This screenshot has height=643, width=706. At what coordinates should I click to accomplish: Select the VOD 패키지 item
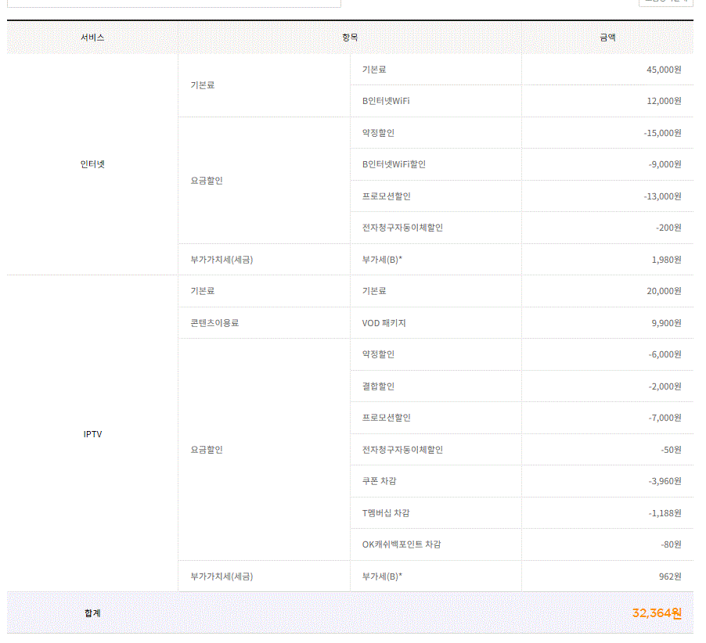click(384, 323)
